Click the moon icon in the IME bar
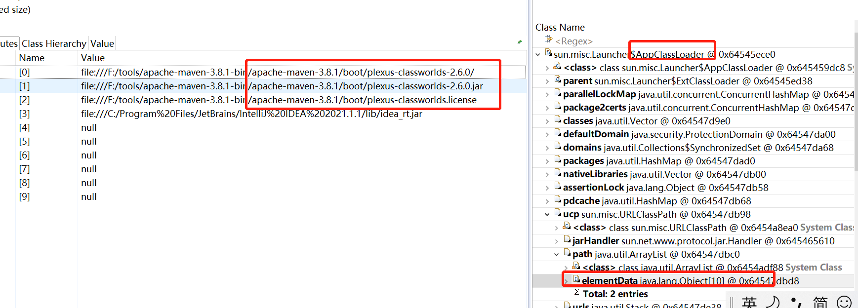The width and height of the screenshot is (858, 308). tap(773, 302)
